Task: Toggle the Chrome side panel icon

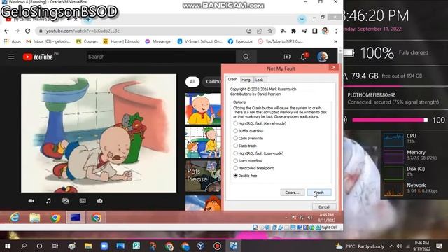Action: pos(314,31)
